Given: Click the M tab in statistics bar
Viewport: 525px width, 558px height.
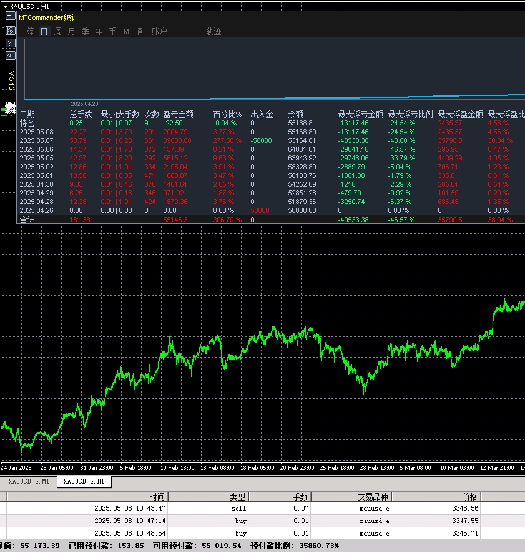Looking at the screenshot, I should click(x=126, y=31).
